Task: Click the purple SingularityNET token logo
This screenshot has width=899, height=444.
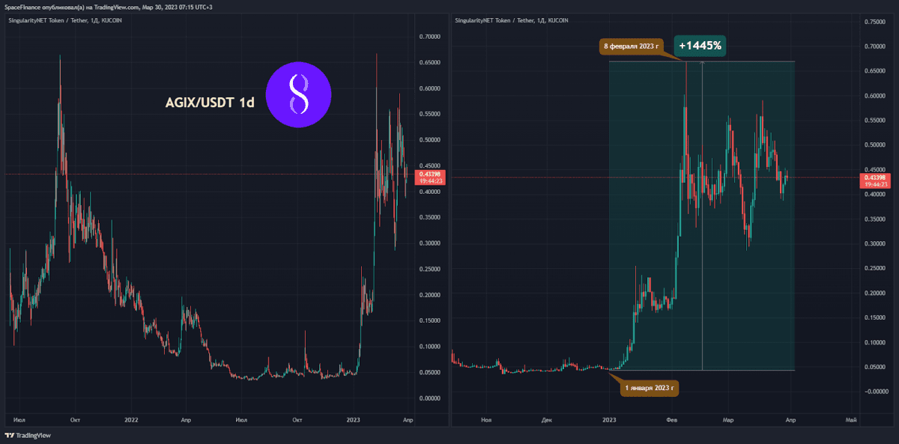Action: pyautogui.click(x=299, y=94)
